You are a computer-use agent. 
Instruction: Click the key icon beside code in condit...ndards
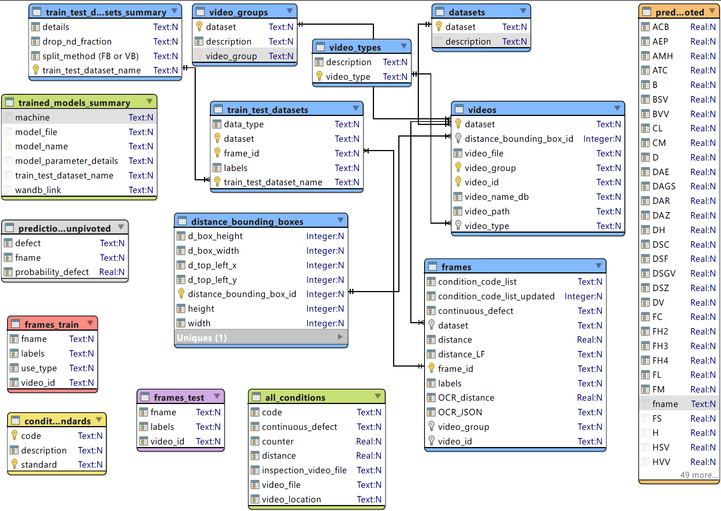pos(15,435)
